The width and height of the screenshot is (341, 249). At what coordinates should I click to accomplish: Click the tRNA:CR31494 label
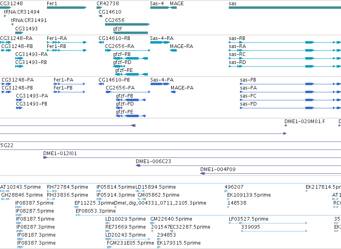click(x=22, y=12)
